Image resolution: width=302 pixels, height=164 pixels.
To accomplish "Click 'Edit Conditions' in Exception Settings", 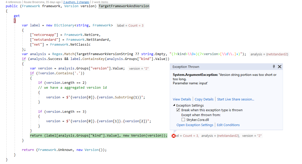I will [228, 125].
